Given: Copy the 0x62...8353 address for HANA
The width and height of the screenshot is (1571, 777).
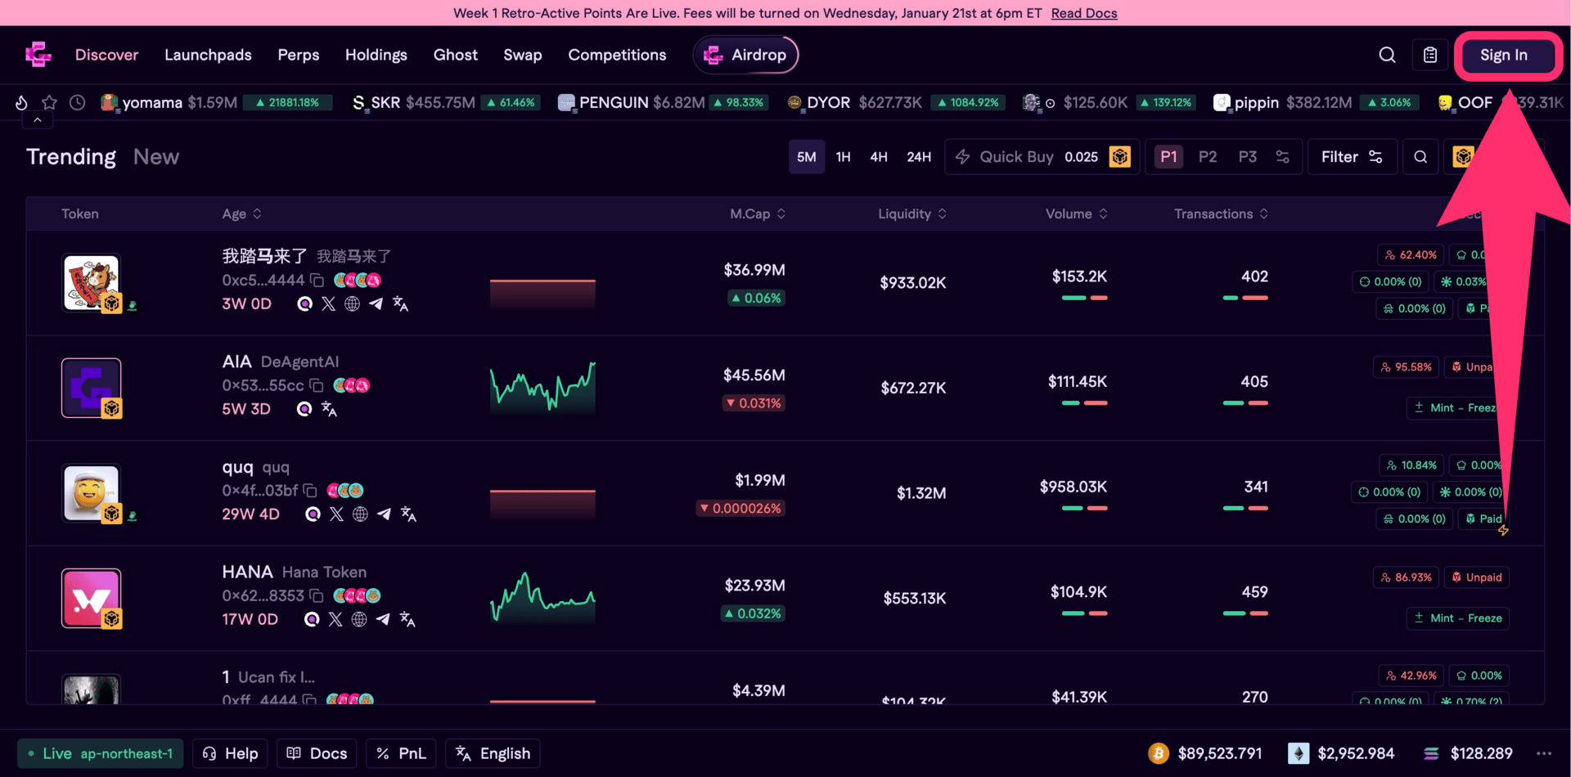Looking at the screenshot, I should (317, 595).
